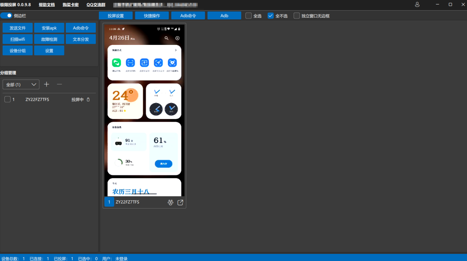This screenshot has height=261, width=467.
Task: Click the 故障检测 button
Action: [x=49, y=39]
